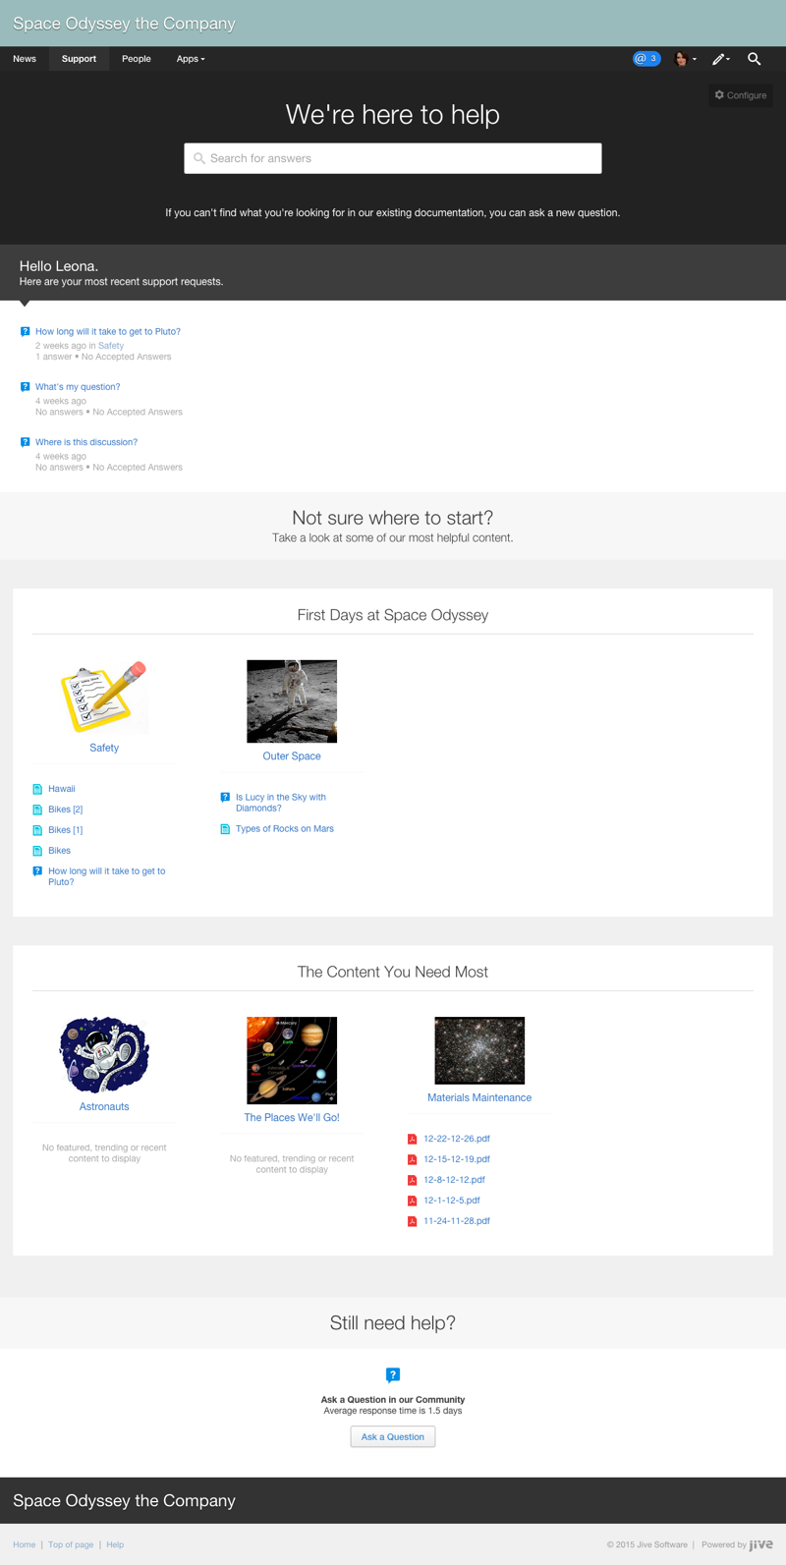This screenshot has height=1565, width=786.
Task: Focus the Search for answers field
Action: (x=393, y=158)
